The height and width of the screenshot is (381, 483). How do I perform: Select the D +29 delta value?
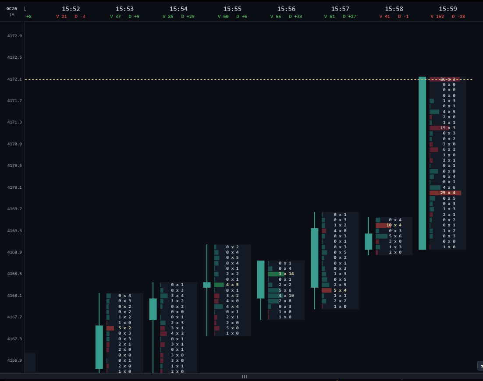click(x=188, y=17)
